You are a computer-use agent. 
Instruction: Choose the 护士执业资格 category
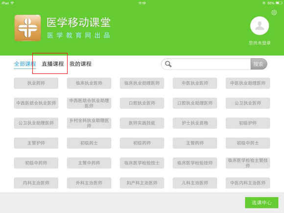pyautogui.click(x=195, y=123)
